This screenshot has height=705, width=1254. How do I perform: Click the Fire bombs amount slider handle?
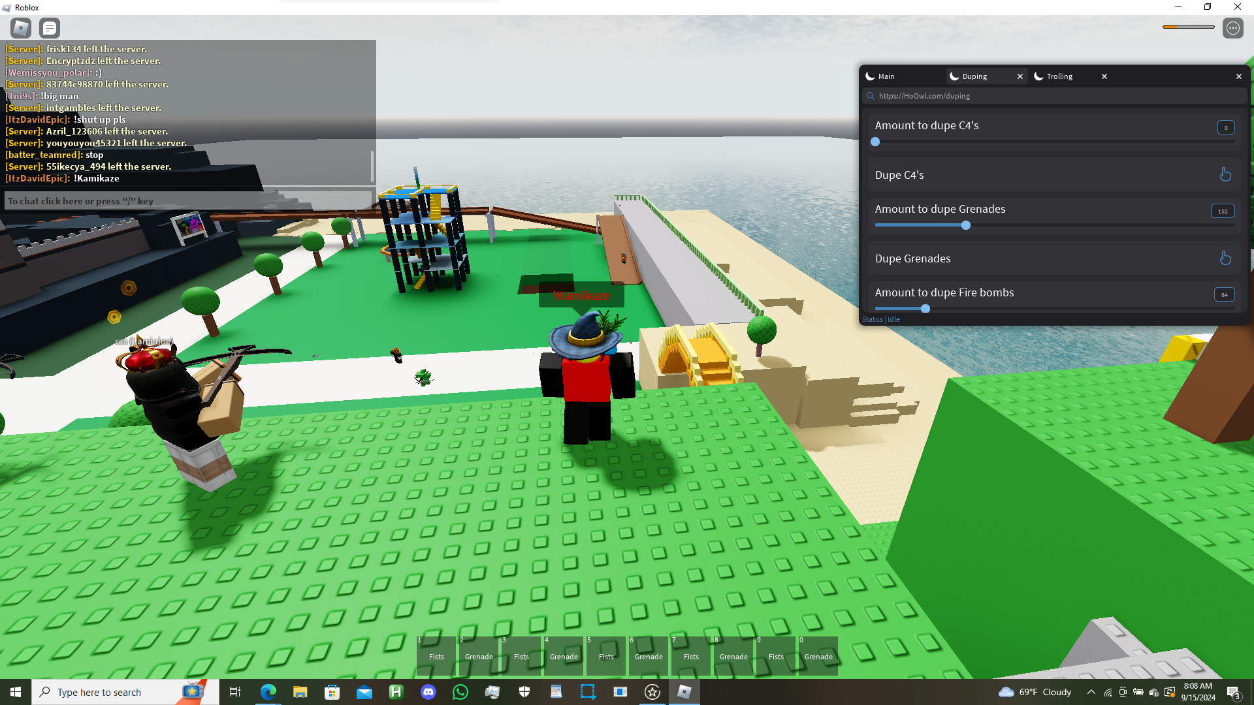coord(925,309)
